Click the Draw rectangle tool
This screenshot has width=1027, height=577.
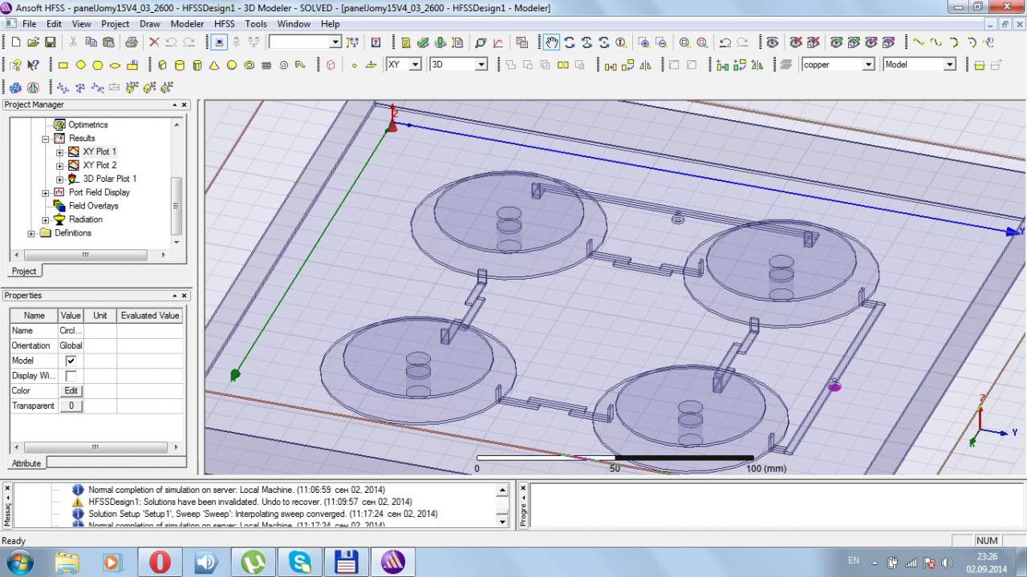[x=63, y=65]
